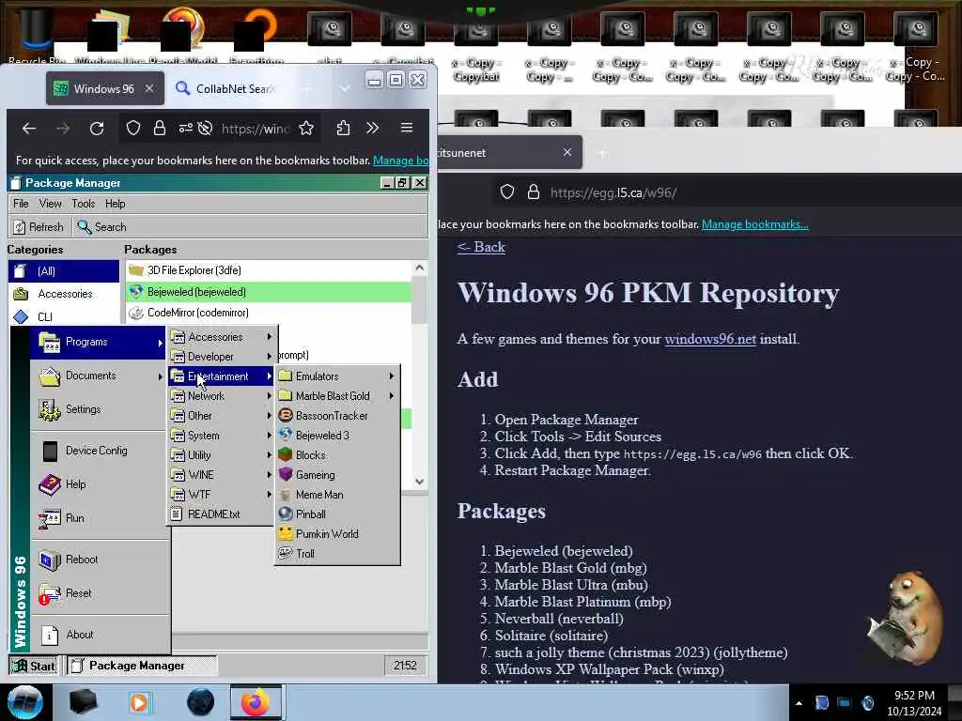Viewport: 962px width, 721px height.
Task: Open the File menu in Package Manager
Action: click(x=21, y=204)
